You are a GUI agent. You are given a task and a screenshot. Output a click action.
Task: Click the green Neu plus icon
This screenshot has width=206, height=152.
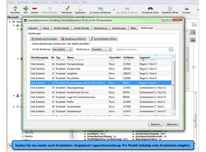coord(26,8)
